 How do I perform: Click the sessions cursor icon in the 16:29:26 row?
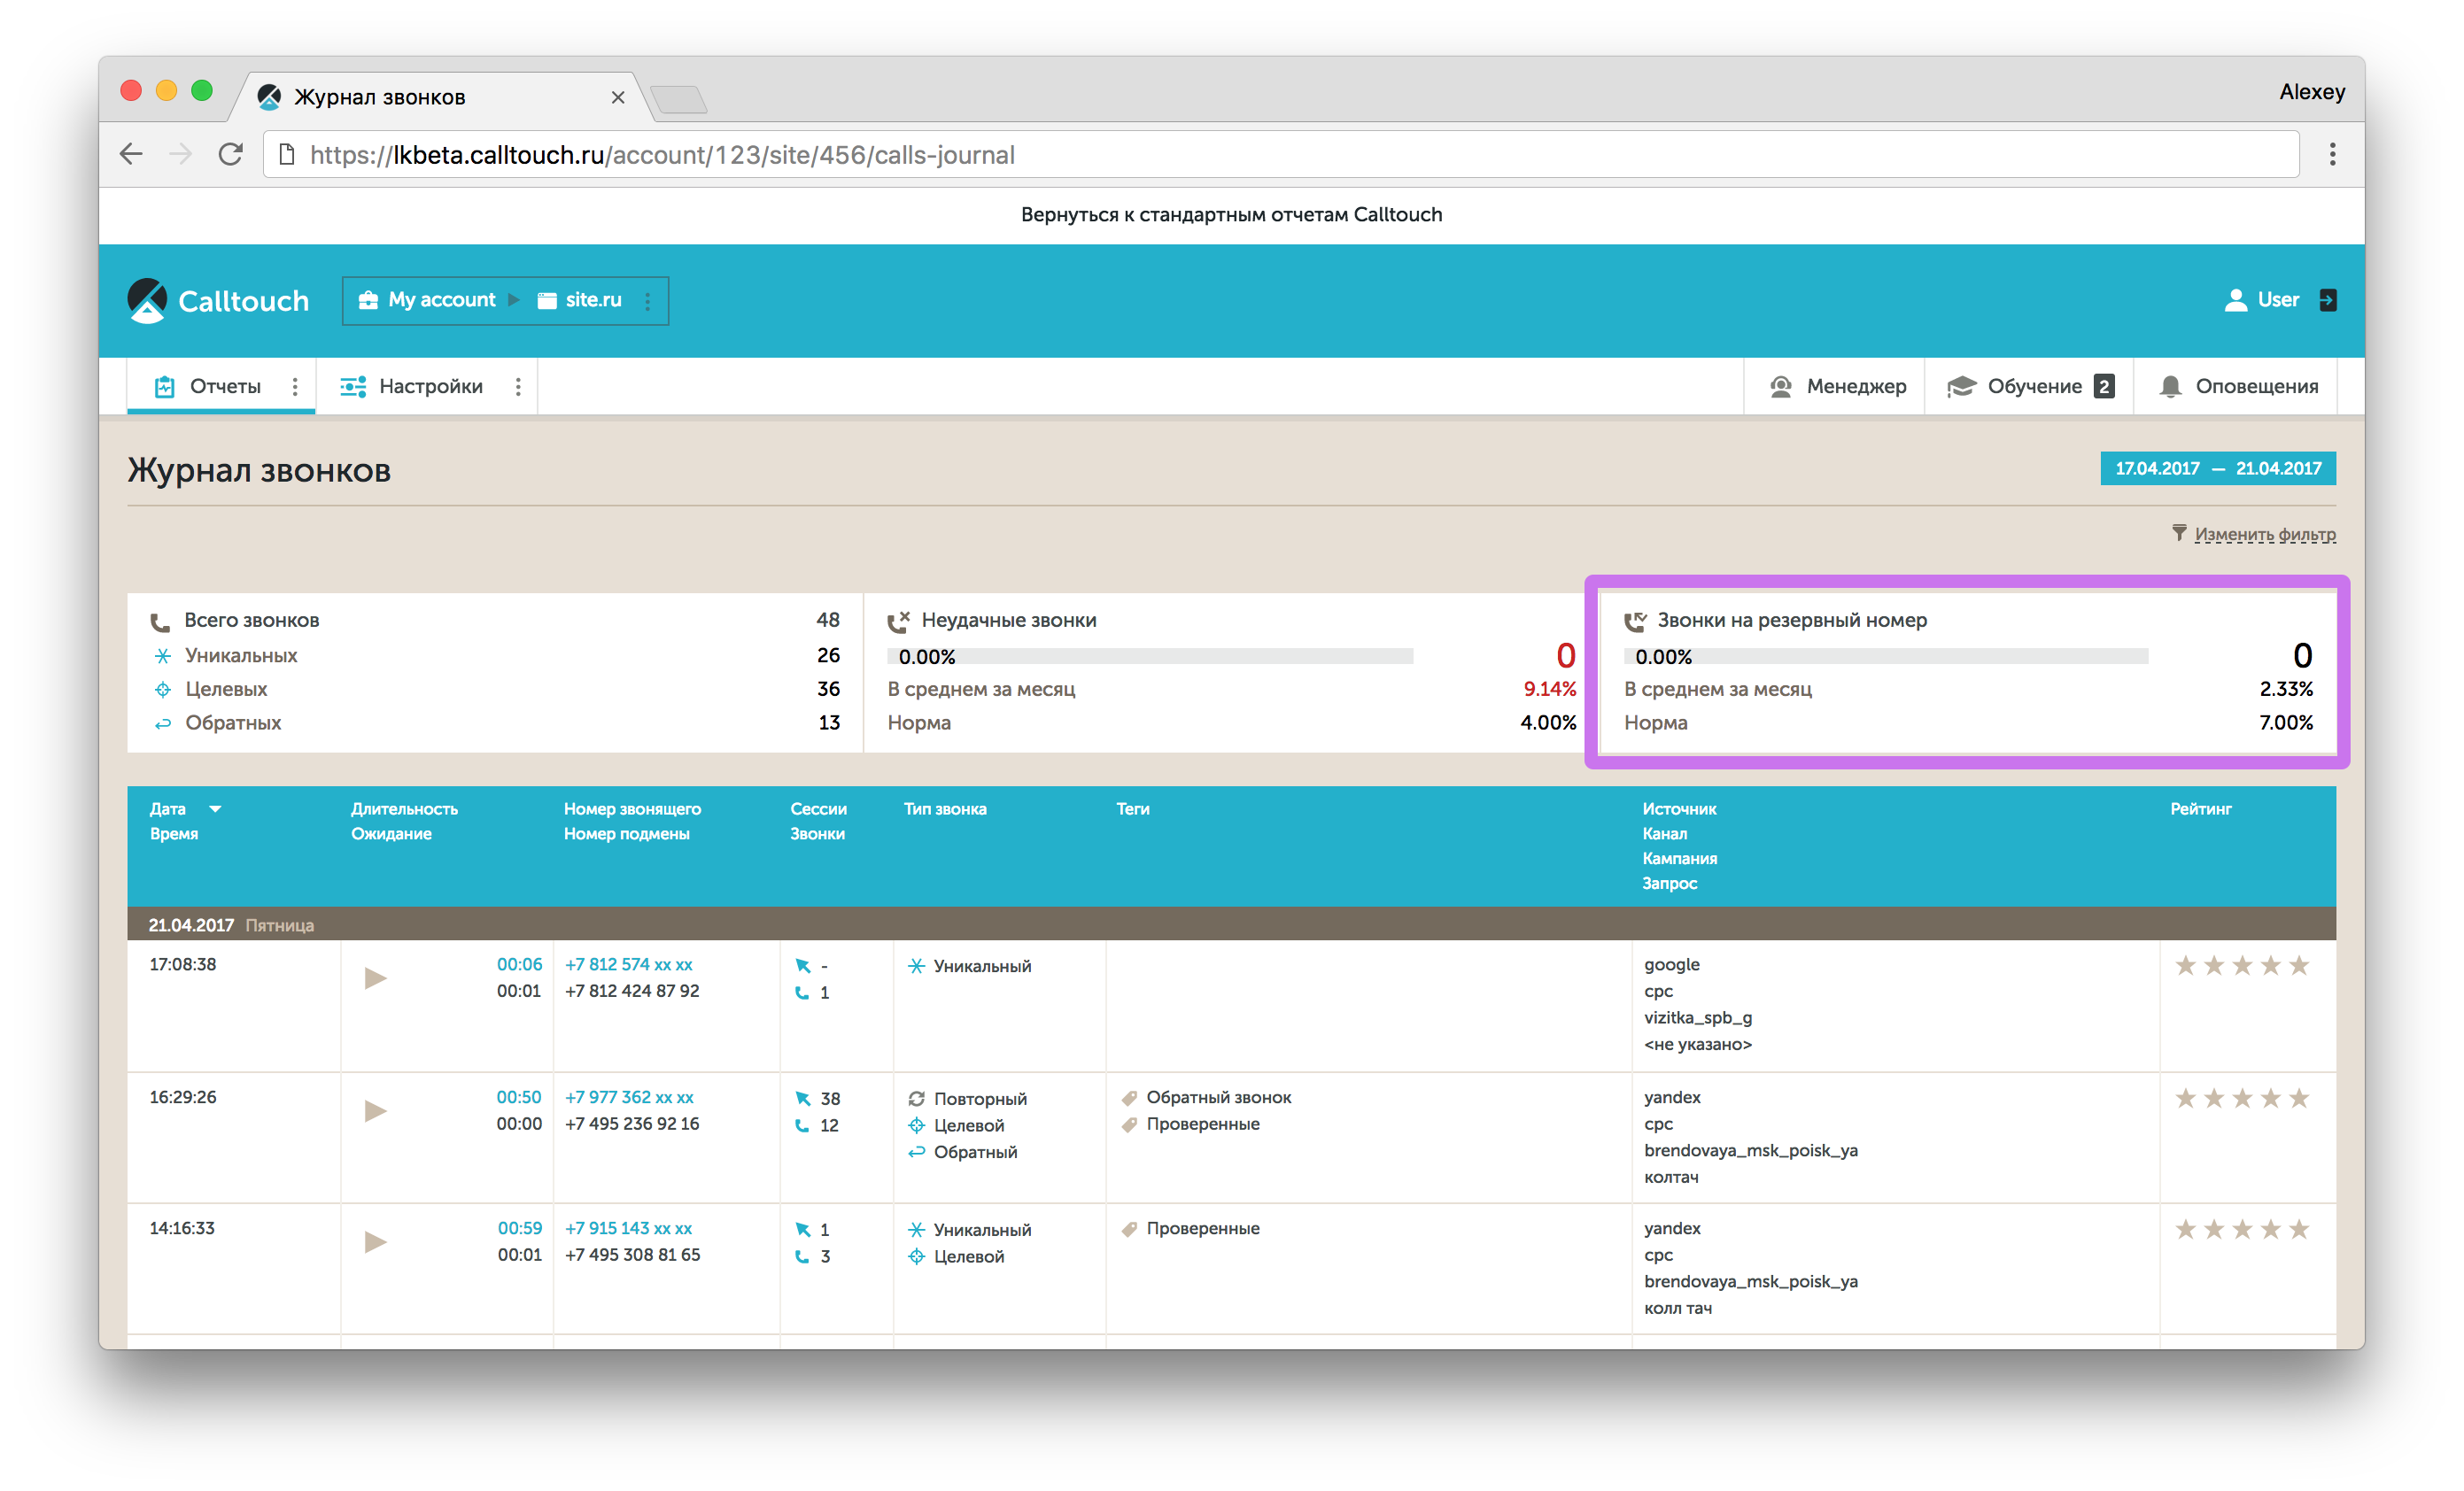click(803, 1098)
